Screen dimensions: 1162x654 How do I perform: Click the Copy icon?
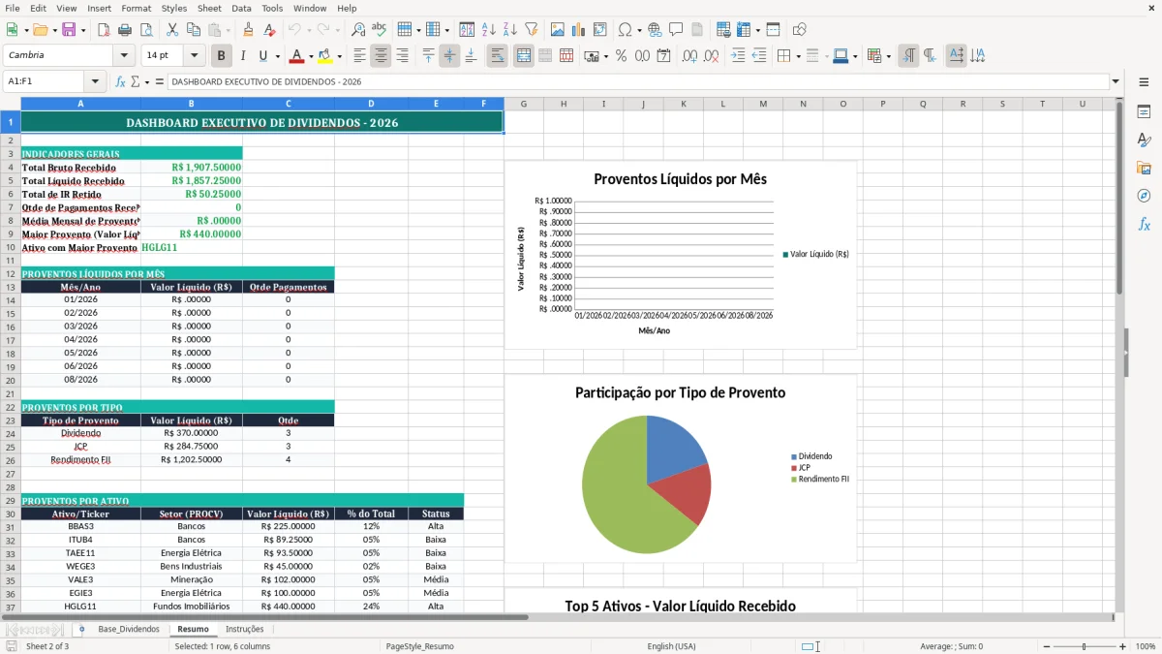point(194,30)
